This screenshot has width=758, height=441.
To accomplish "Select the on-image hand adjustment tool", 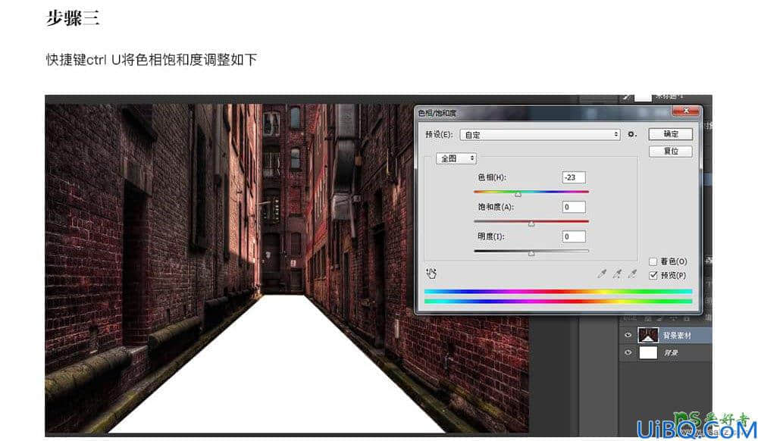I will pyautogui.click(x=431, y=274).
